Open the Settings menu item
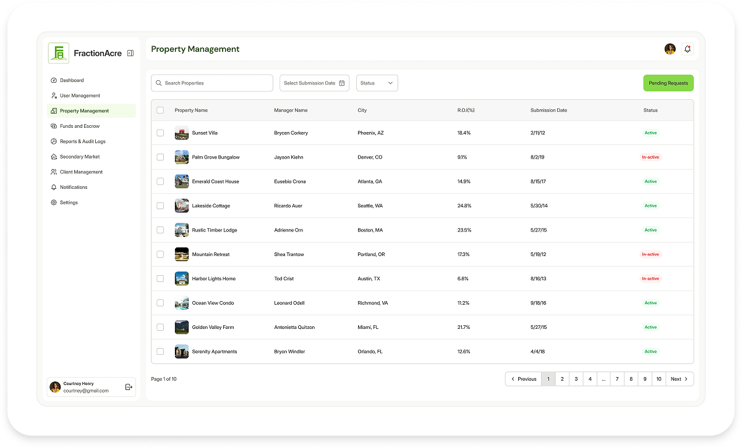The width and height of the screenshot is (742, 448). pyautogui.click(x=53, y=202)
